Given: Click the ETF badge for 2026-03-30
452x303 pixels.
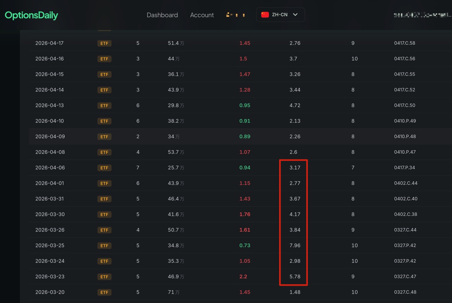Looking at the screenshot, I should click(104, 214).
